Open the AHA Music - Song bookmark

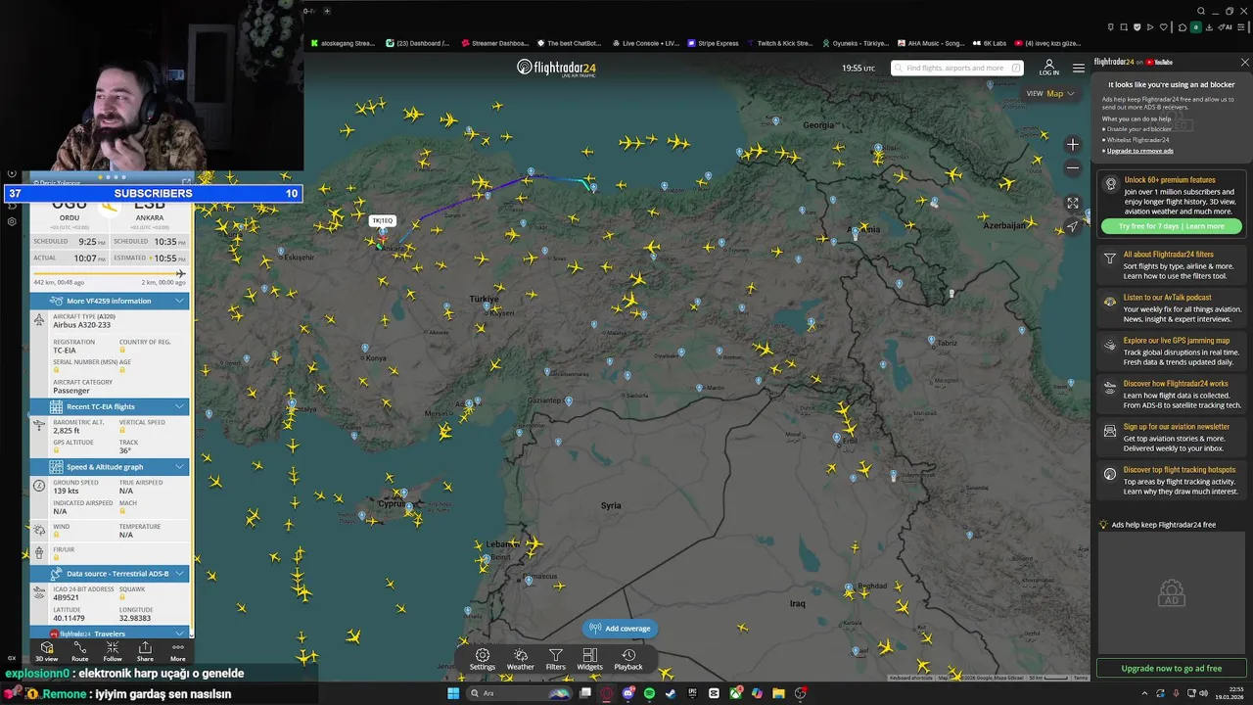pos(930,43)
